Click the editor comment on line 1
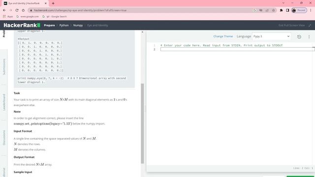 [221, 45]
